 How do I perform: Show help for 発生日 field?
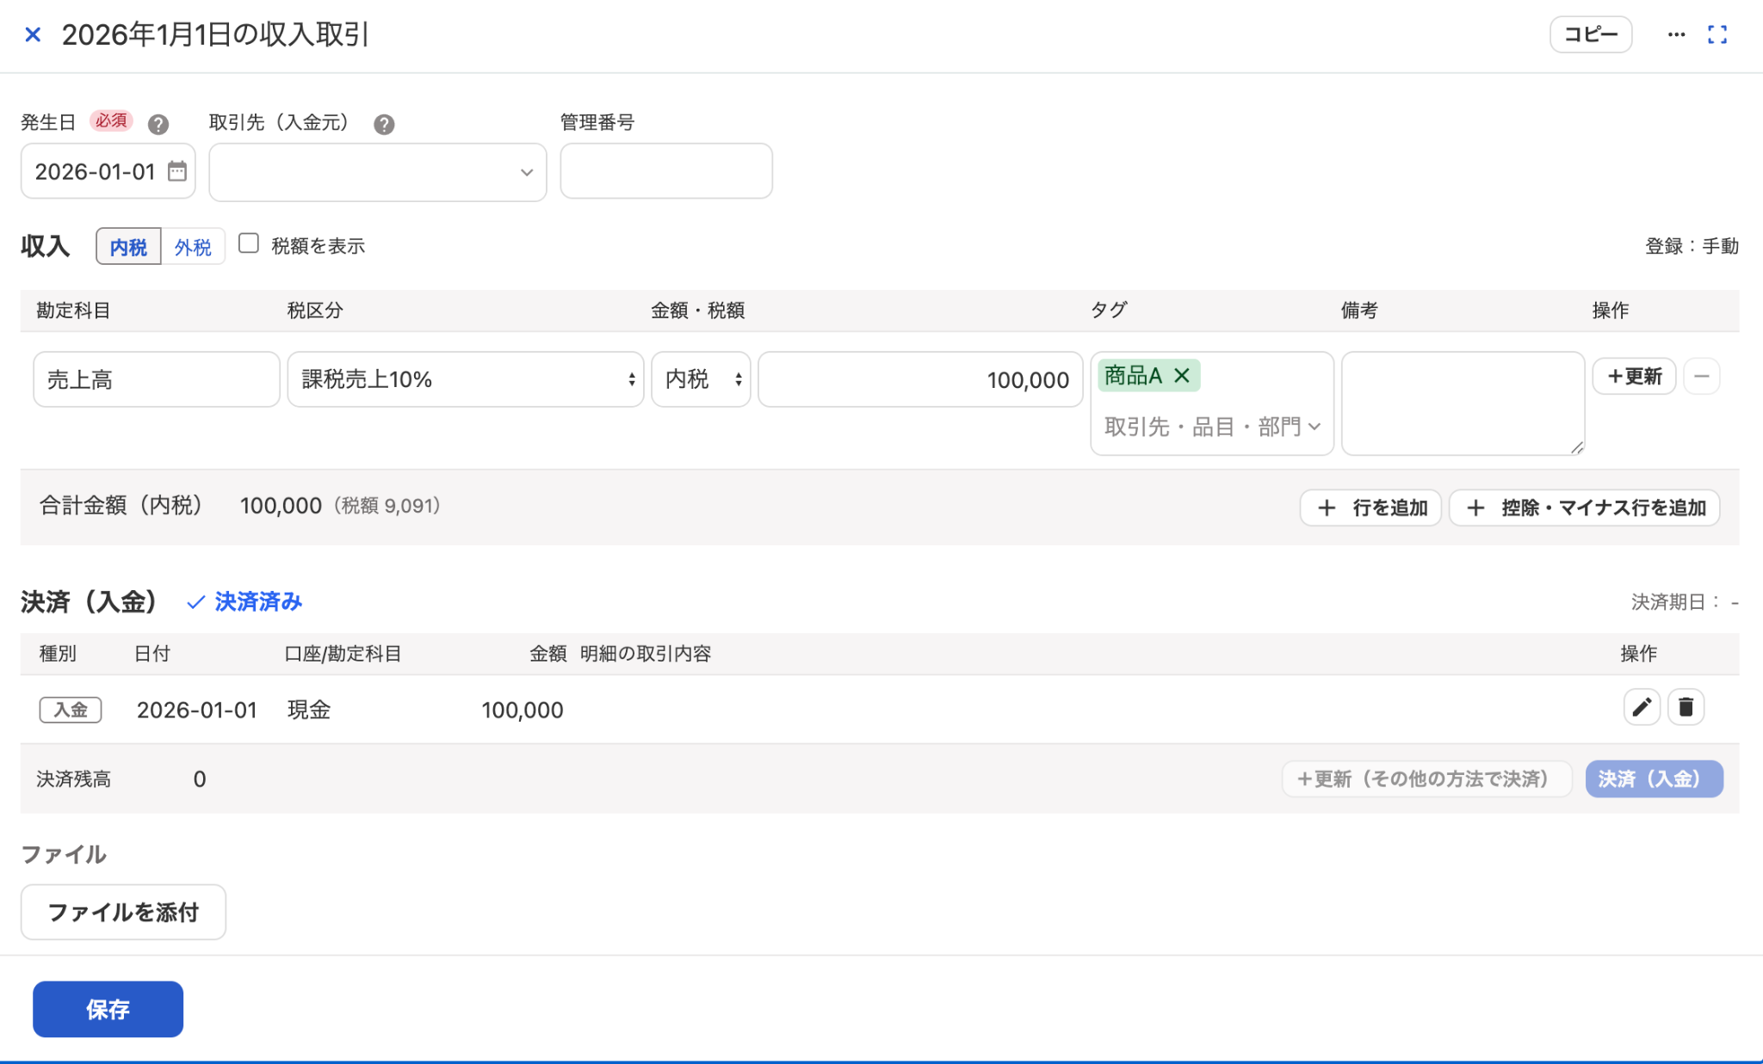158,124
